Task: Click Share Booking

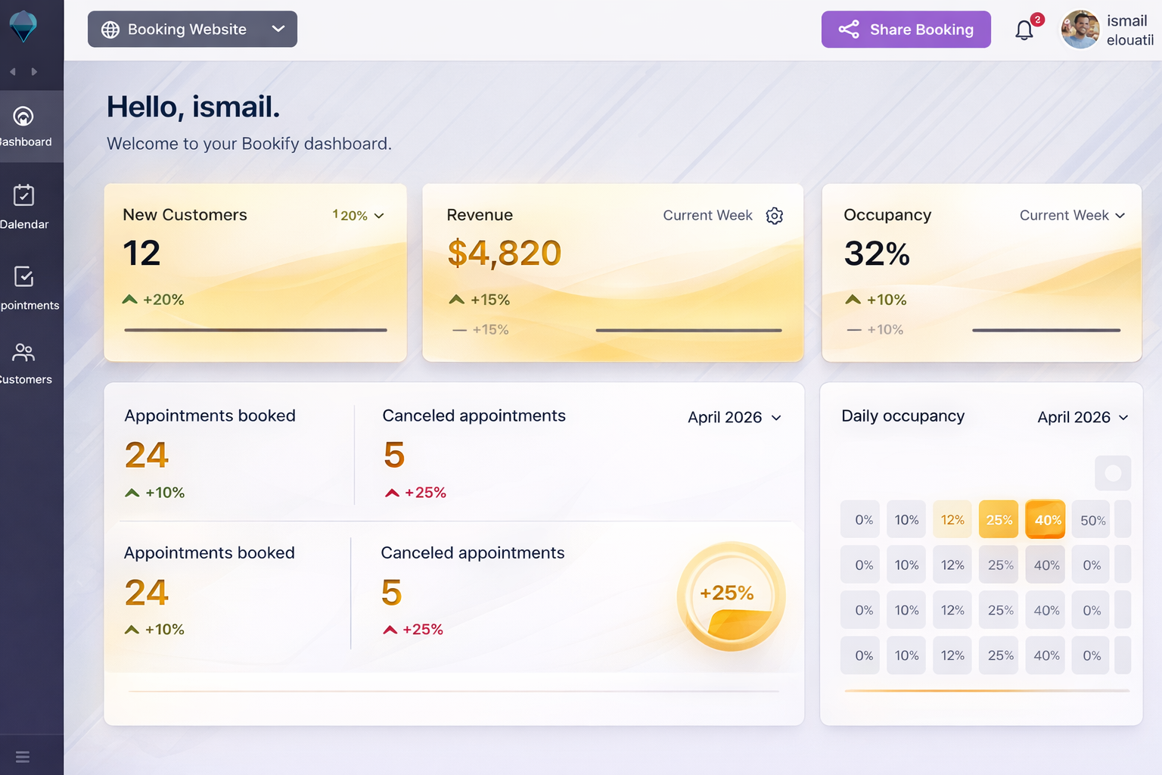Action: 906,29
